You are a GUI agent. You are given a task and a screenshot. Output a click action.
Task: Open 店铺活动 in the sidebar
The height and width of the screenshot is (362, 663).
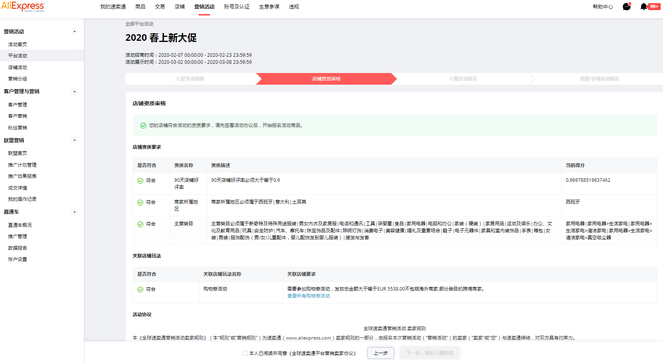tap(17, 68)
